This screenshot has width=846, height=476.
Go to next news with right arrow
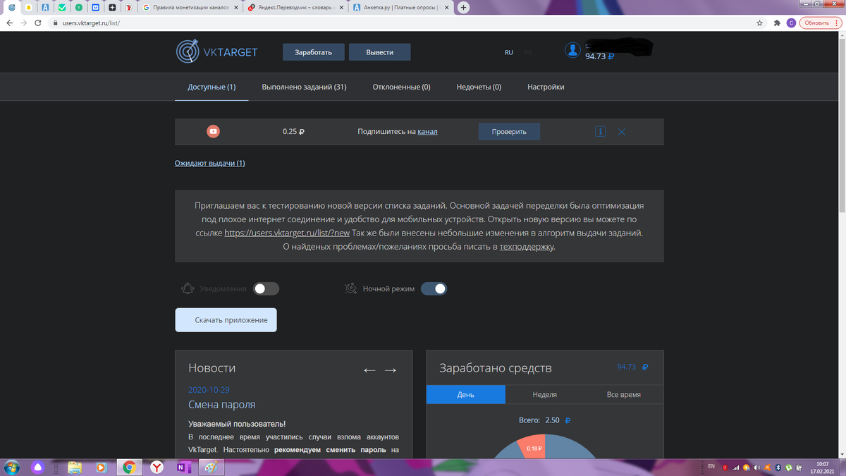click(390, 370)
